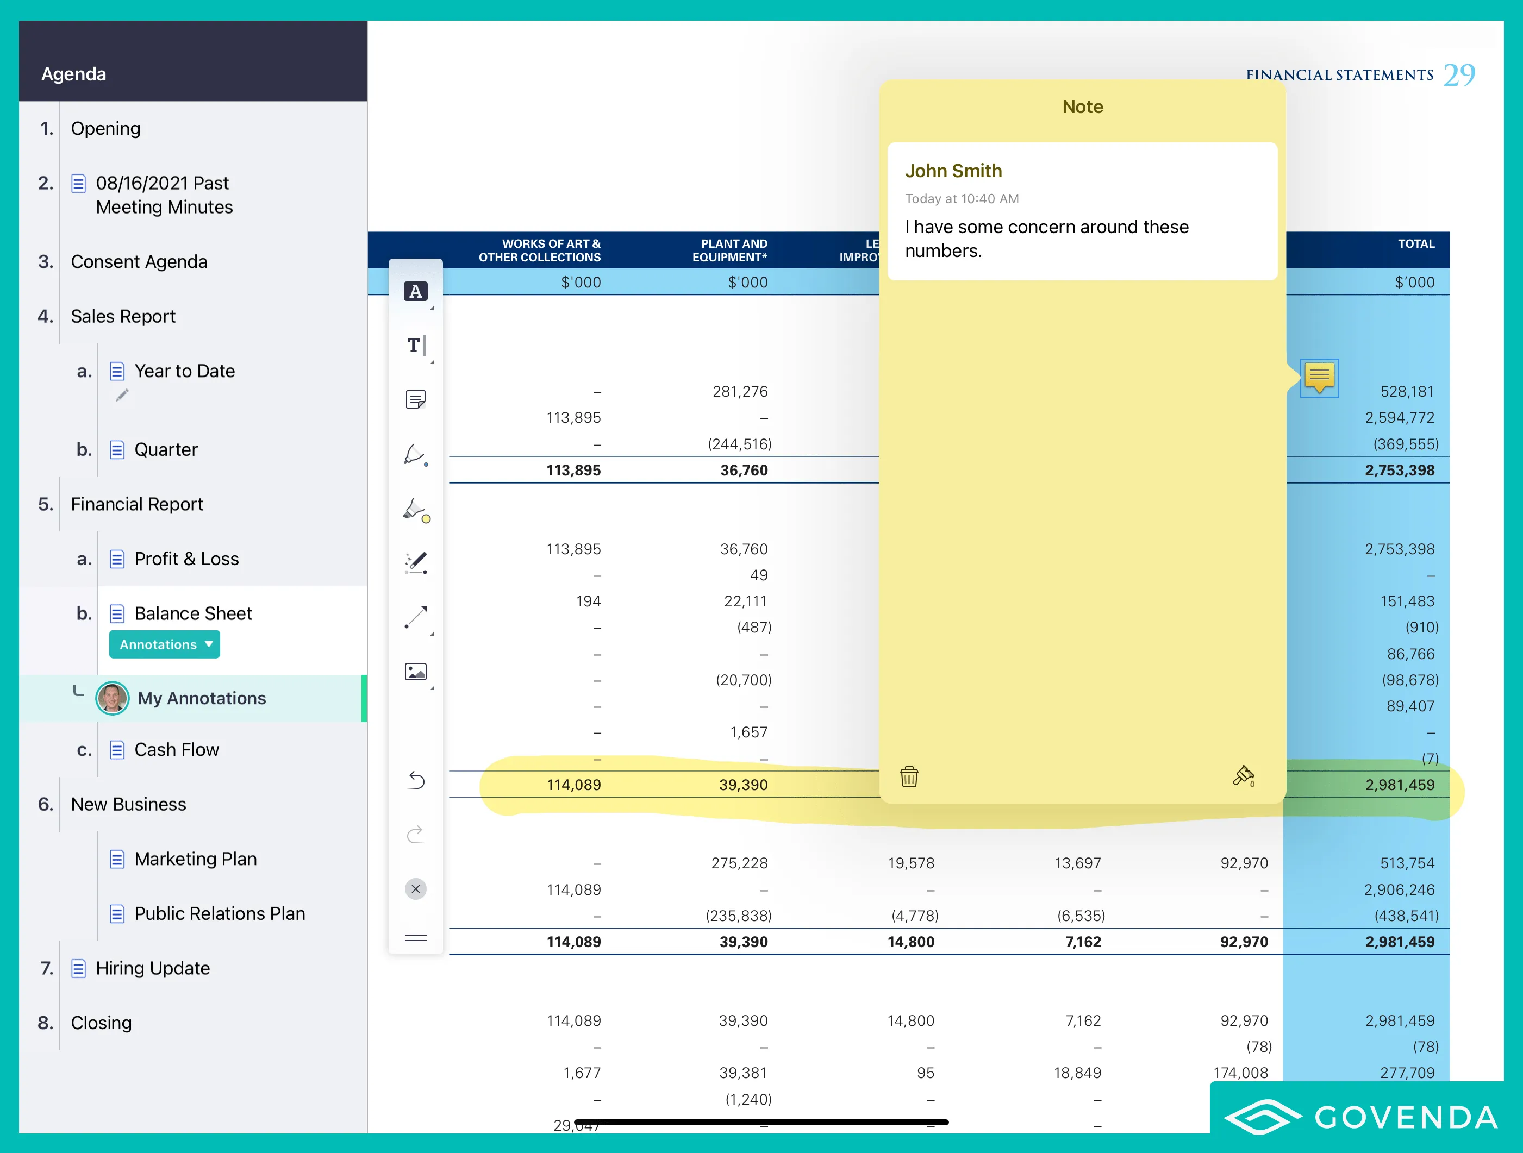1523x1153 pixels.
Task: Open the note color paintbrush picker
Action: (1244, 776)
